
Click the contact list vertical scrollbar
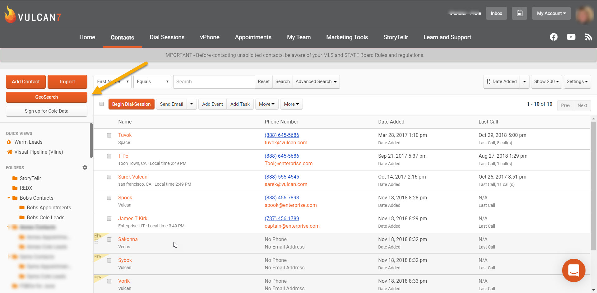[x=594, y=187]
